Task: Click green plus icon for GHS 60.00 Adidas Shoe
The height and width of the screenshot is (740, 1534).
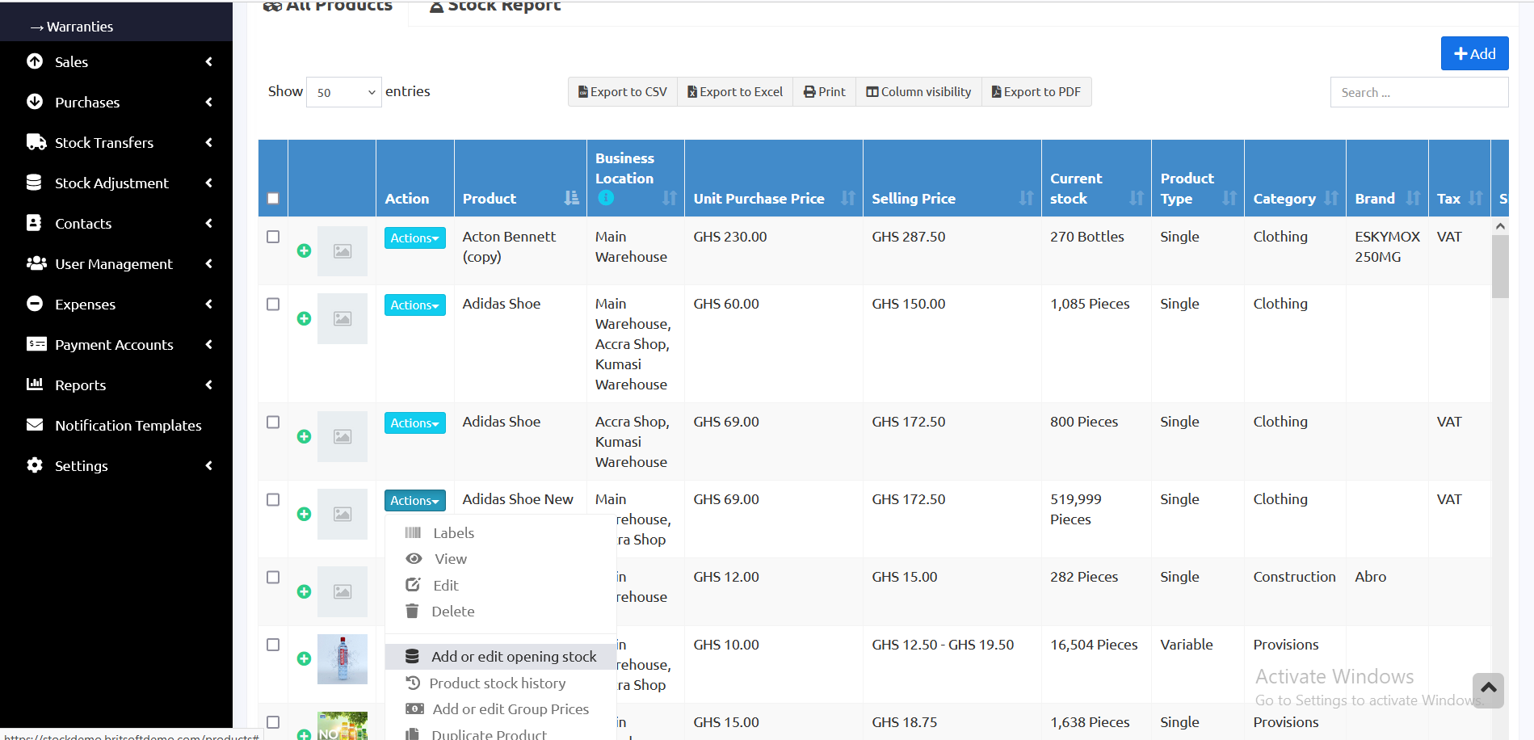Action: pos(304,318)
